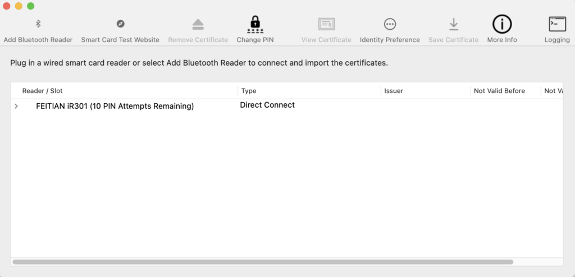Open Identity Preference ellipsis icon
The height and width of the screenshot is (277, 575).
click(x=390, y=24)
